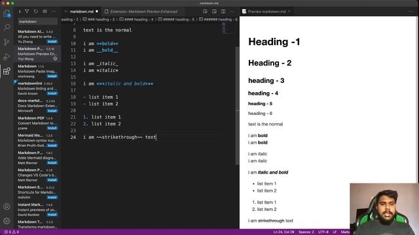Click the Refresh extensions icon
This screenshot has width=419, height=235.
[36, 12]
